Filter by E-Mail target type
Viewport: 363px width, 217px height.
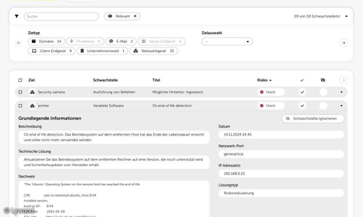coord(121,42)
